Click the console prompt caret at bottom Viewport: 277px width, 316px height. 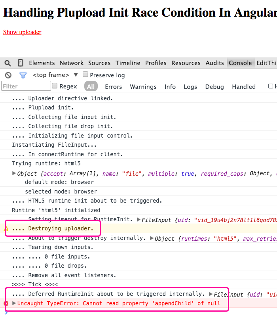tap(6, 312)
